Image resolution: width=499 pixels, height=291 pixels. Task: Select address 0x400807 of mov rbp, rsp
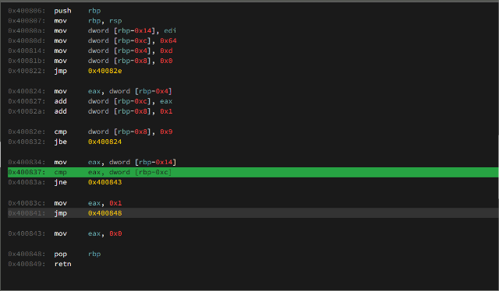tap(27, 21)
